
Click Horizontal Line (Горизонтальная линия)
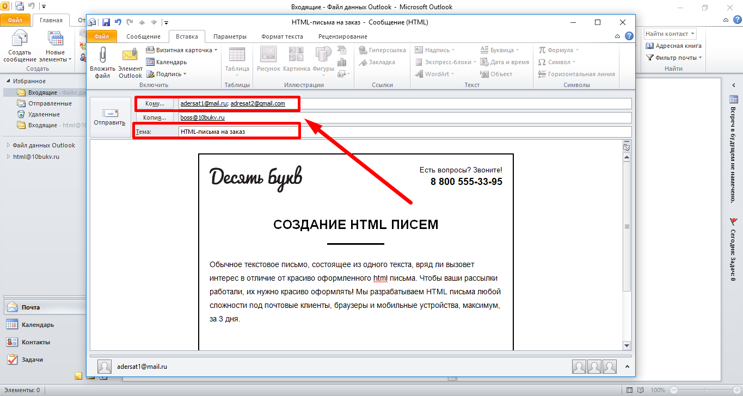[576, 74]
